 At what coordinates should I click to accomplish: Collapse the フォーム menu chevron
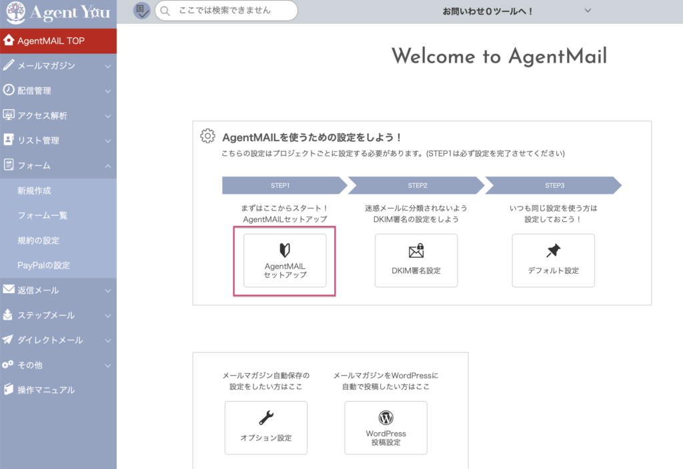tap(108, 166)
